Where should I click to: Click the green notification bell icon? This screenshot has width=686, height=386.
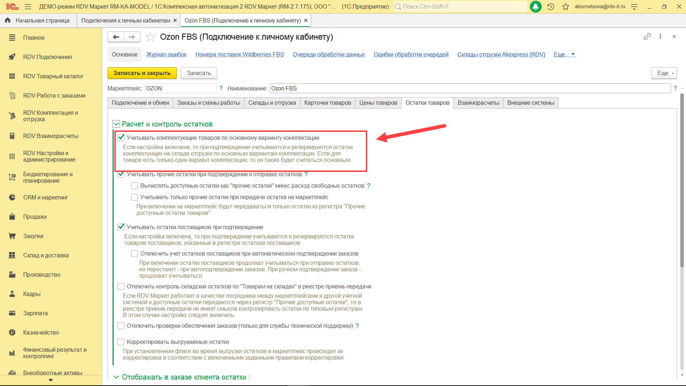click(535, 6)
